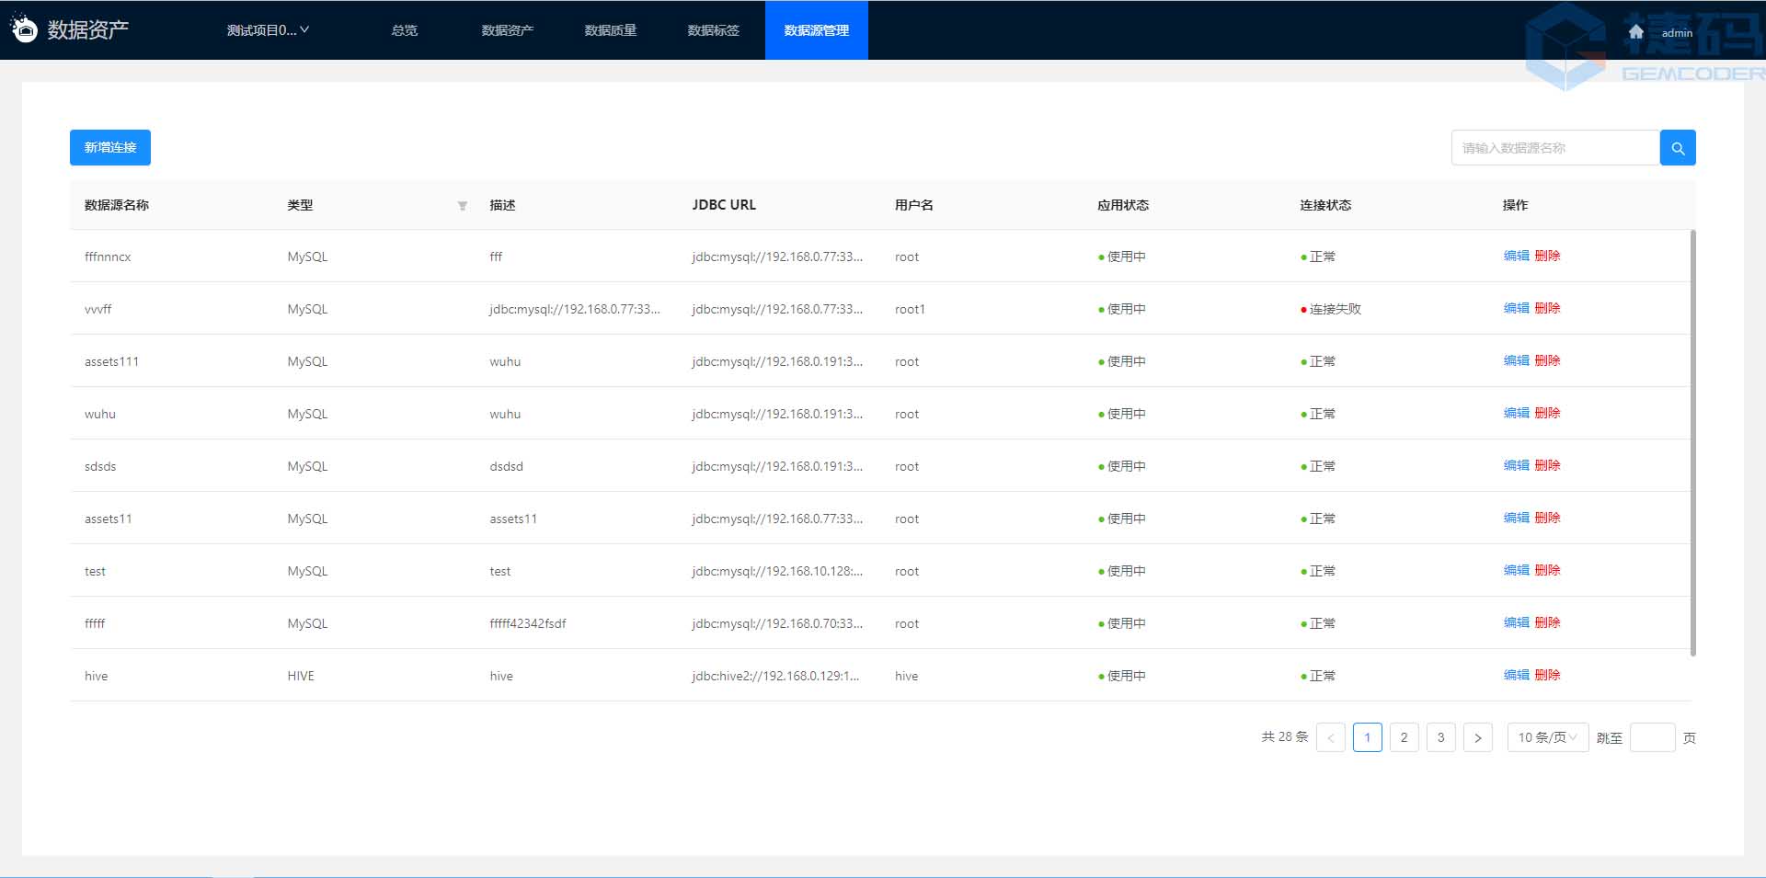Click the 数据源名称 column header
The height and width of the screenshot is (878, 1766).
click(x=117, y=205)
